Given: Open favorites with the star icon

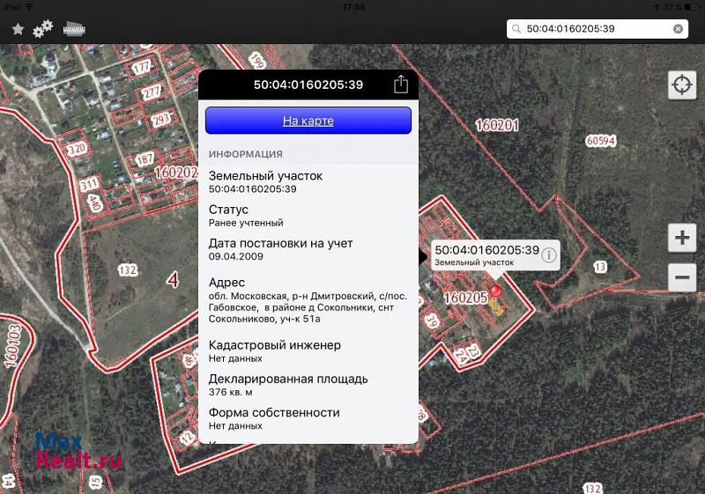Looking at the screenshot, I should 18,29.
